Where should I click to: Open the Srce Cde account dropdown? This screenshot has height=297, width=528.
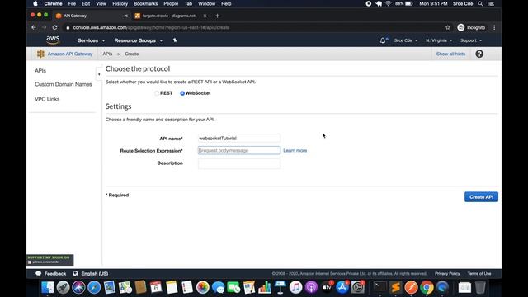click(405, 40)
